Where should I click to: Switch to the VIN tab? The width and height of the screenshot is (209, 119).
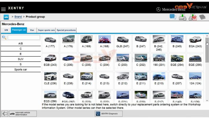pyautogui.click(x=6, y=30)
